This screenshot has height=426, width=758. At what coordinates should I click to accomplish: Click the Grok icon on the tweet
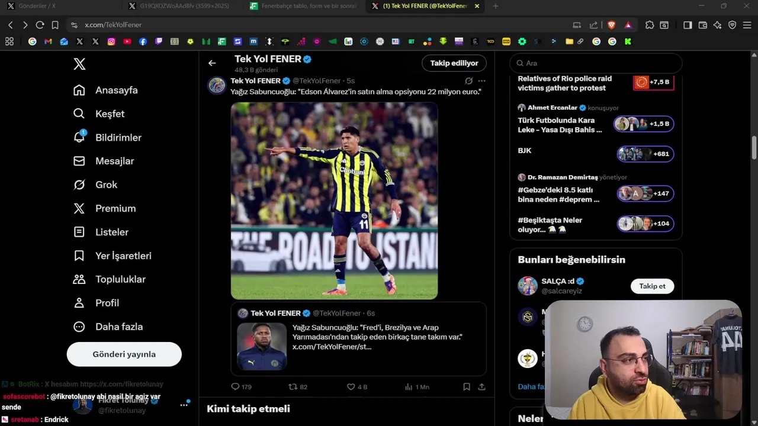click(x=468, y=80)
